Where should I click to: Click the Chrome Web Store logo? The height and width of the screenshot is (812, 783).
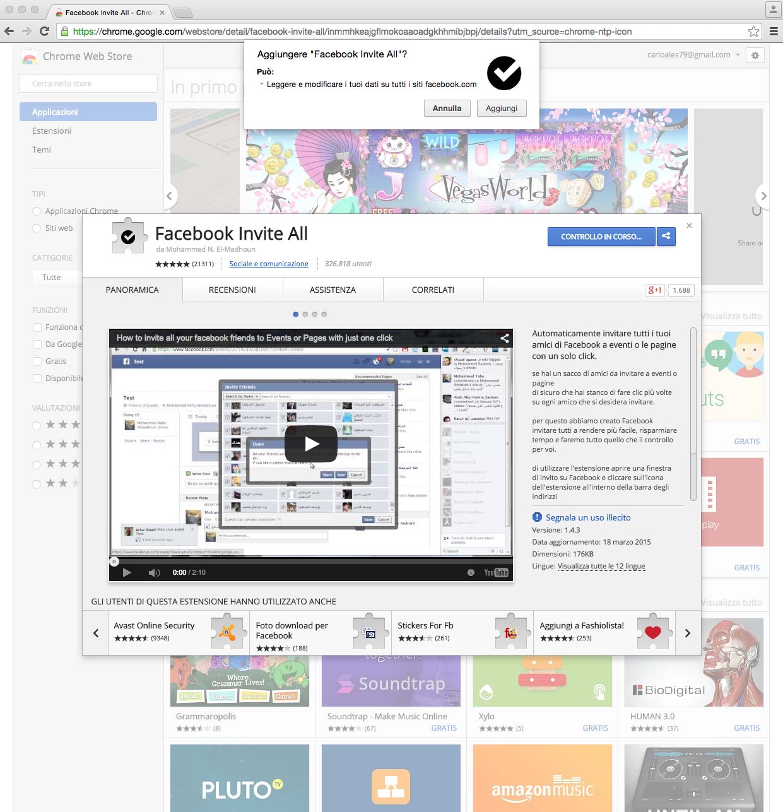point(29,57)
